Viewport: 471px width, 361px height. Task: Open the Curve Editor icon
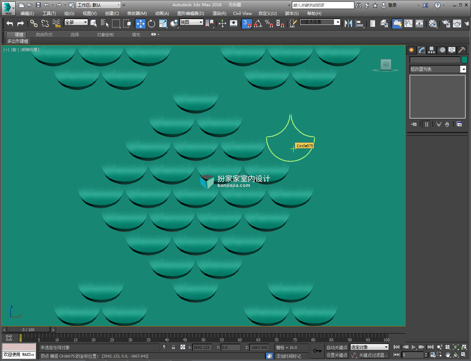(408, 24)
